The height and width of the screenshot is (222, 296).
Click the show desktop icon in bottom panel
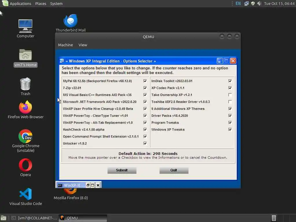click(3, 218)
